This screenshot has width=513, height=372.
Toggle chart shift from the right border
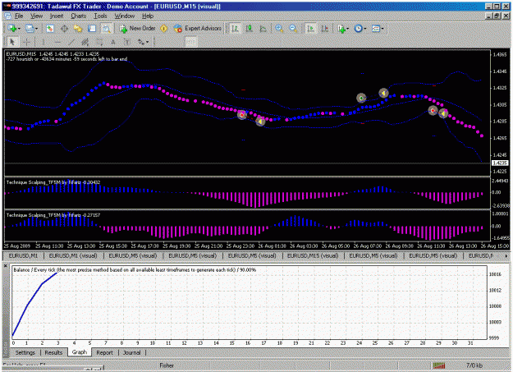(x=324, y=29)
